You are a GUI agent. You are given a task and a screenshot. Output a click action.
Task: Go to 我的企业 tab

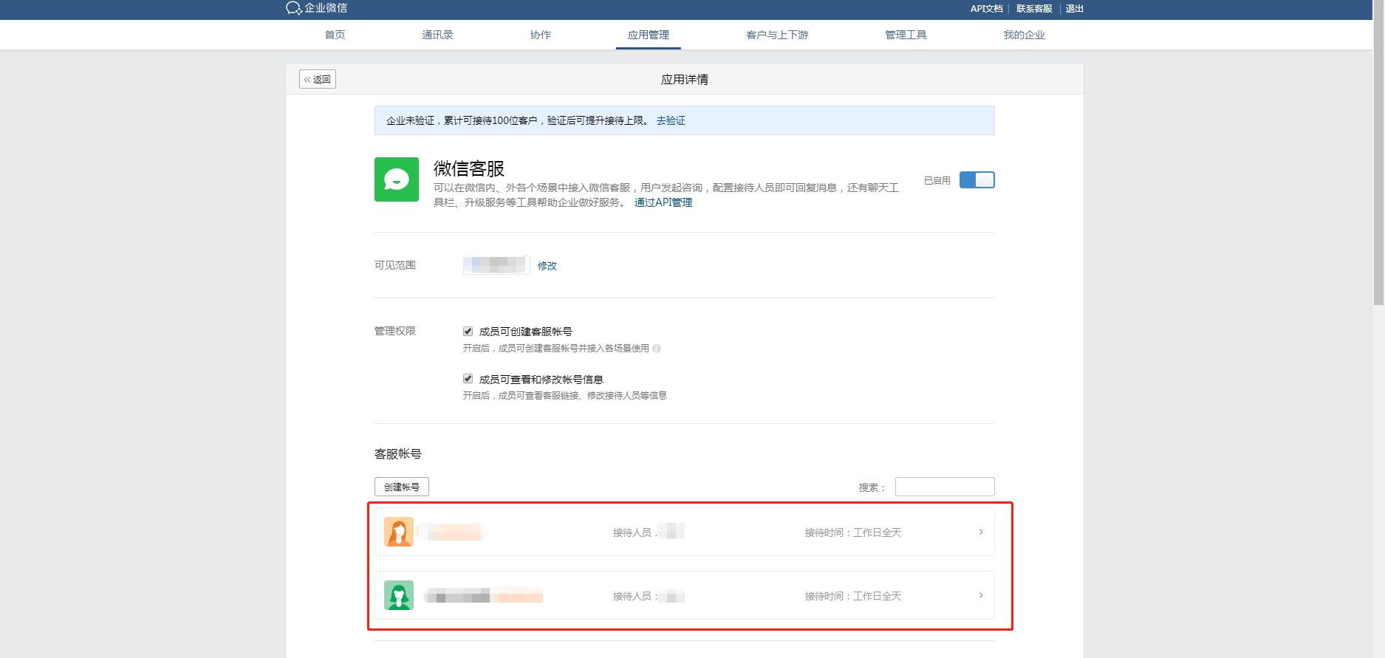pyautogui.click(x=1024, y=35)
